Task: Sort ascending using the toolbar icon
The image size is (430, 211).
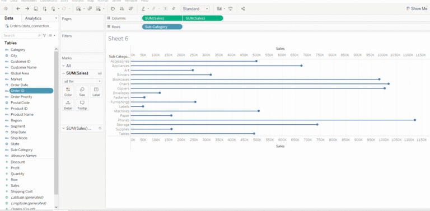Action: point(121,9)
